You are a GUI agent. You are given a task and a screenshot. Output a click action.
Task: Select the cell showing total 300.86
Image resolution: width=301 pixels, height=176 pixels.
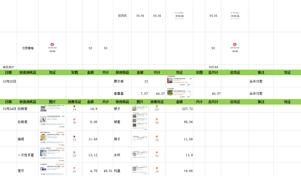click(x=213, y=67)
